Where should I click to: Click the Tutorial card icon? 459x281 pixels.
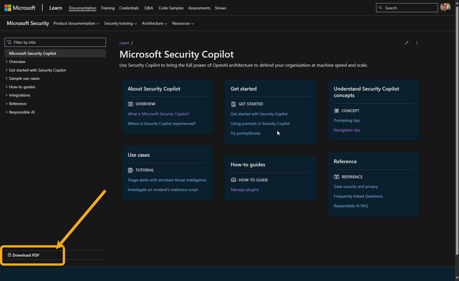(x=130, y=170)
